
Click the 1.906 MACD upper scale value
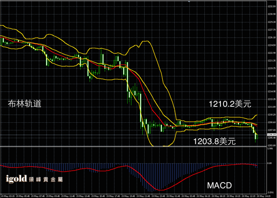pyautogui.click(x=270, y=149)
